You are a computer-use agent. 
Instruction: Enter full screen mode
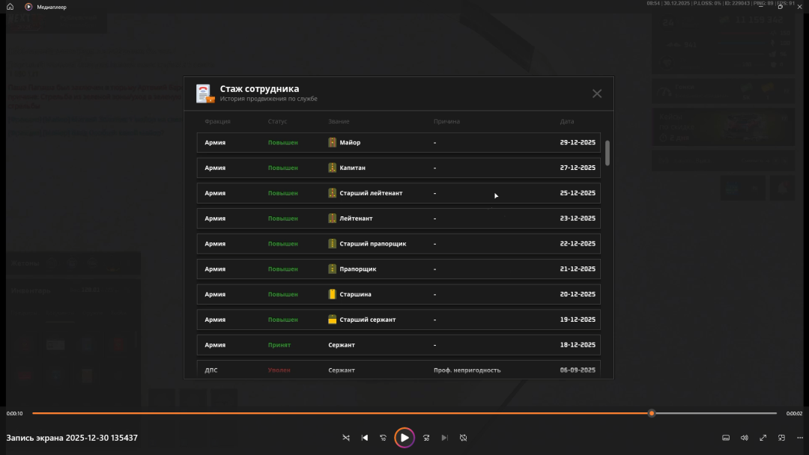pos(763,438)
